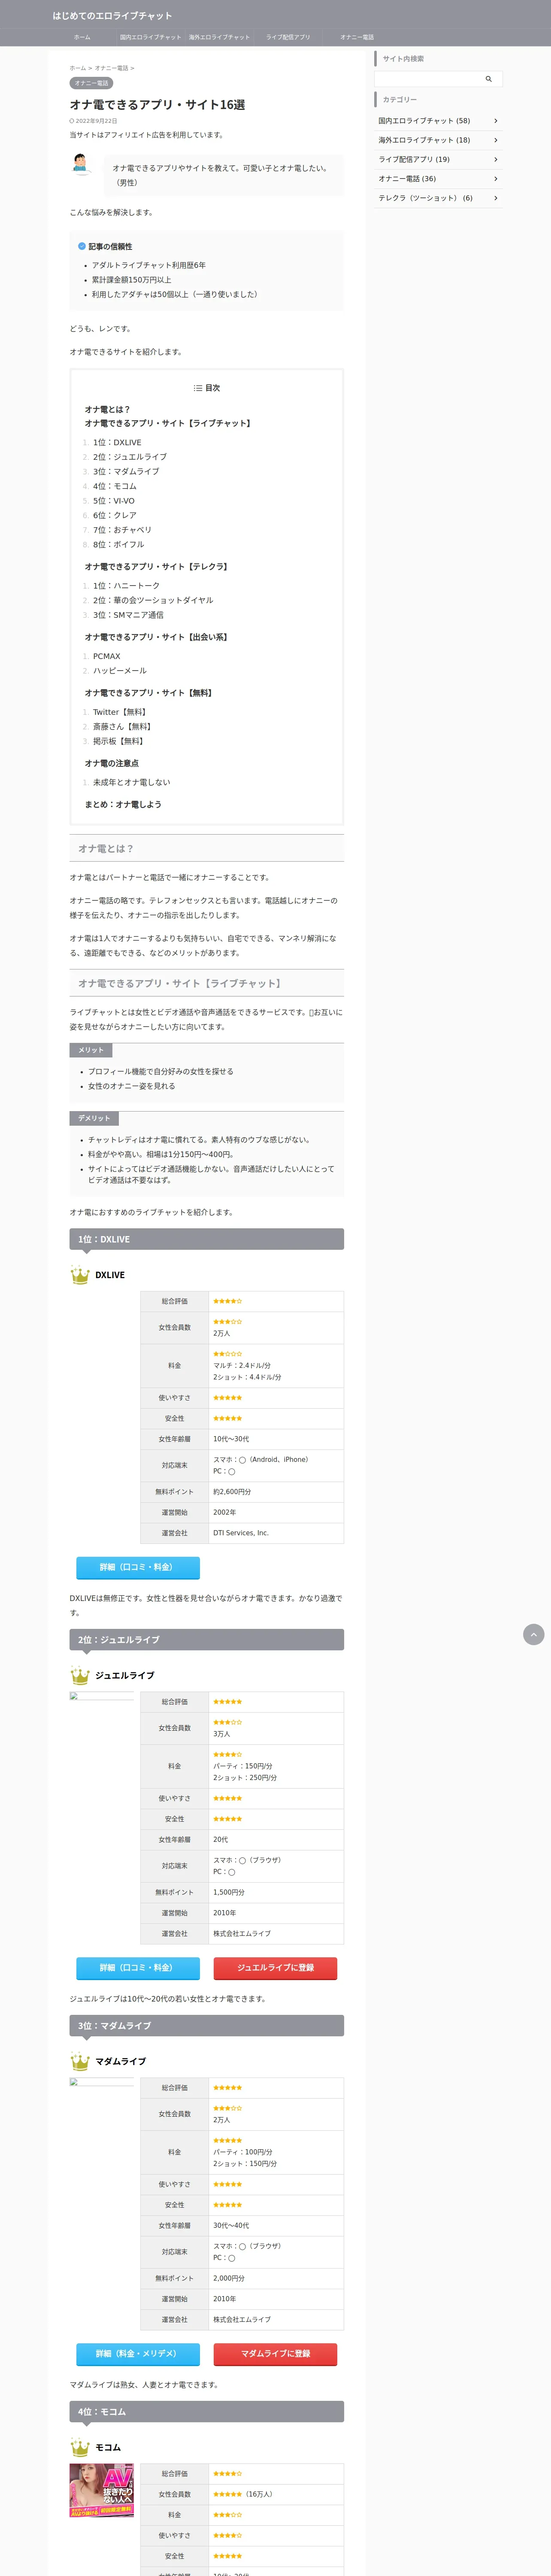Viewport: 551px width, 2576px height.
Task: Jump to TOC entry ハッピーメール
Action: click(120, 671)
